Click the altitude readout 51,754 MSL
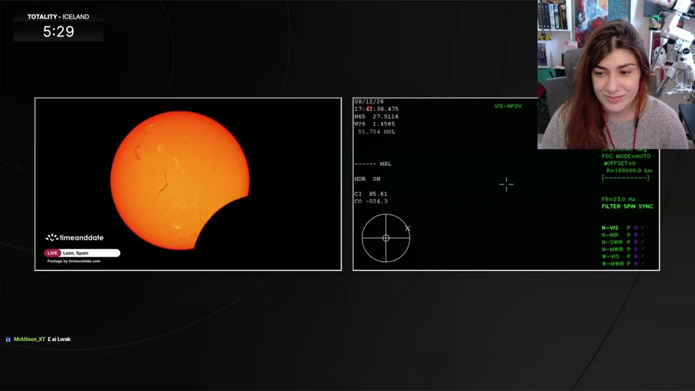This screenshot has width=695, height=391. [376, 132]
